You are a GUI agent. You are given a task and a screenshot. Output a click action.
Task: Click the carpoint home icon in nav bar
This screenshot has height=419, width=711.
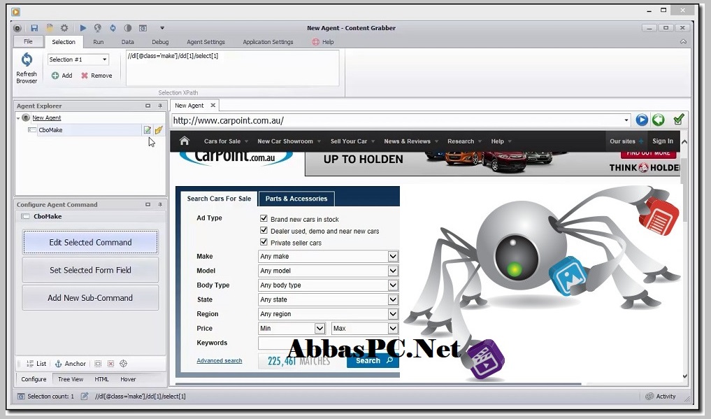point(184,141)
